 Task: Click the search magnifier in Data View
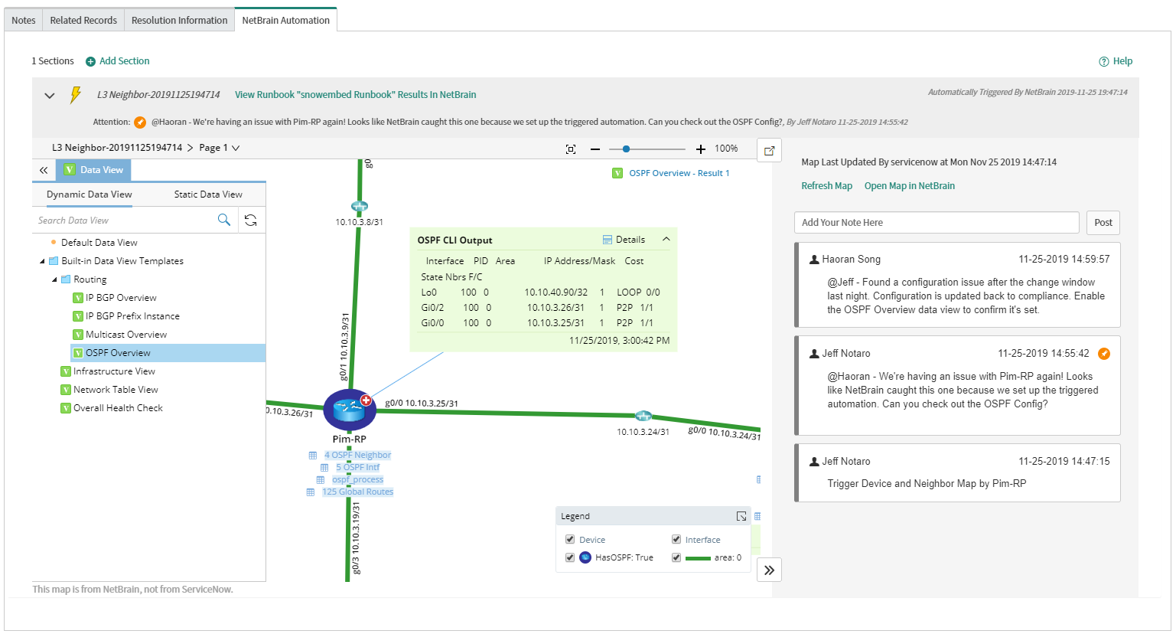click(x=224, y=220)
